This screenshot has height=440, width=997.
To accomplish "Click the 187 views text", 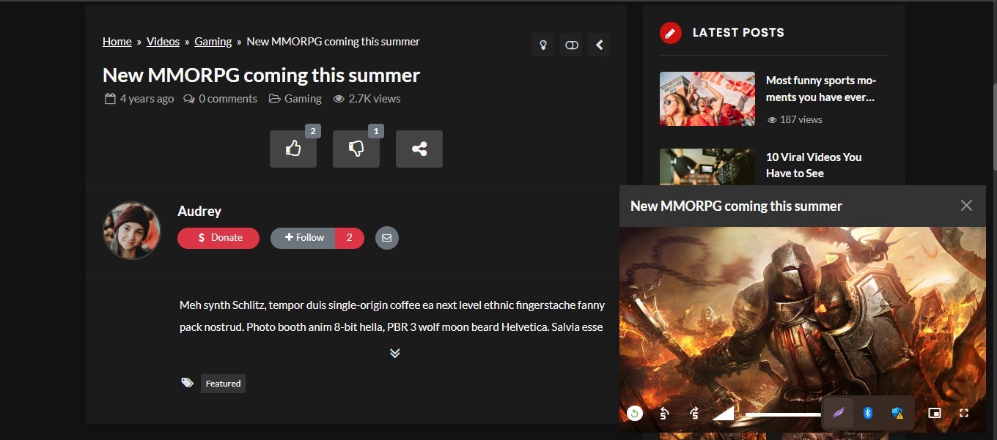I will (801, 119).
